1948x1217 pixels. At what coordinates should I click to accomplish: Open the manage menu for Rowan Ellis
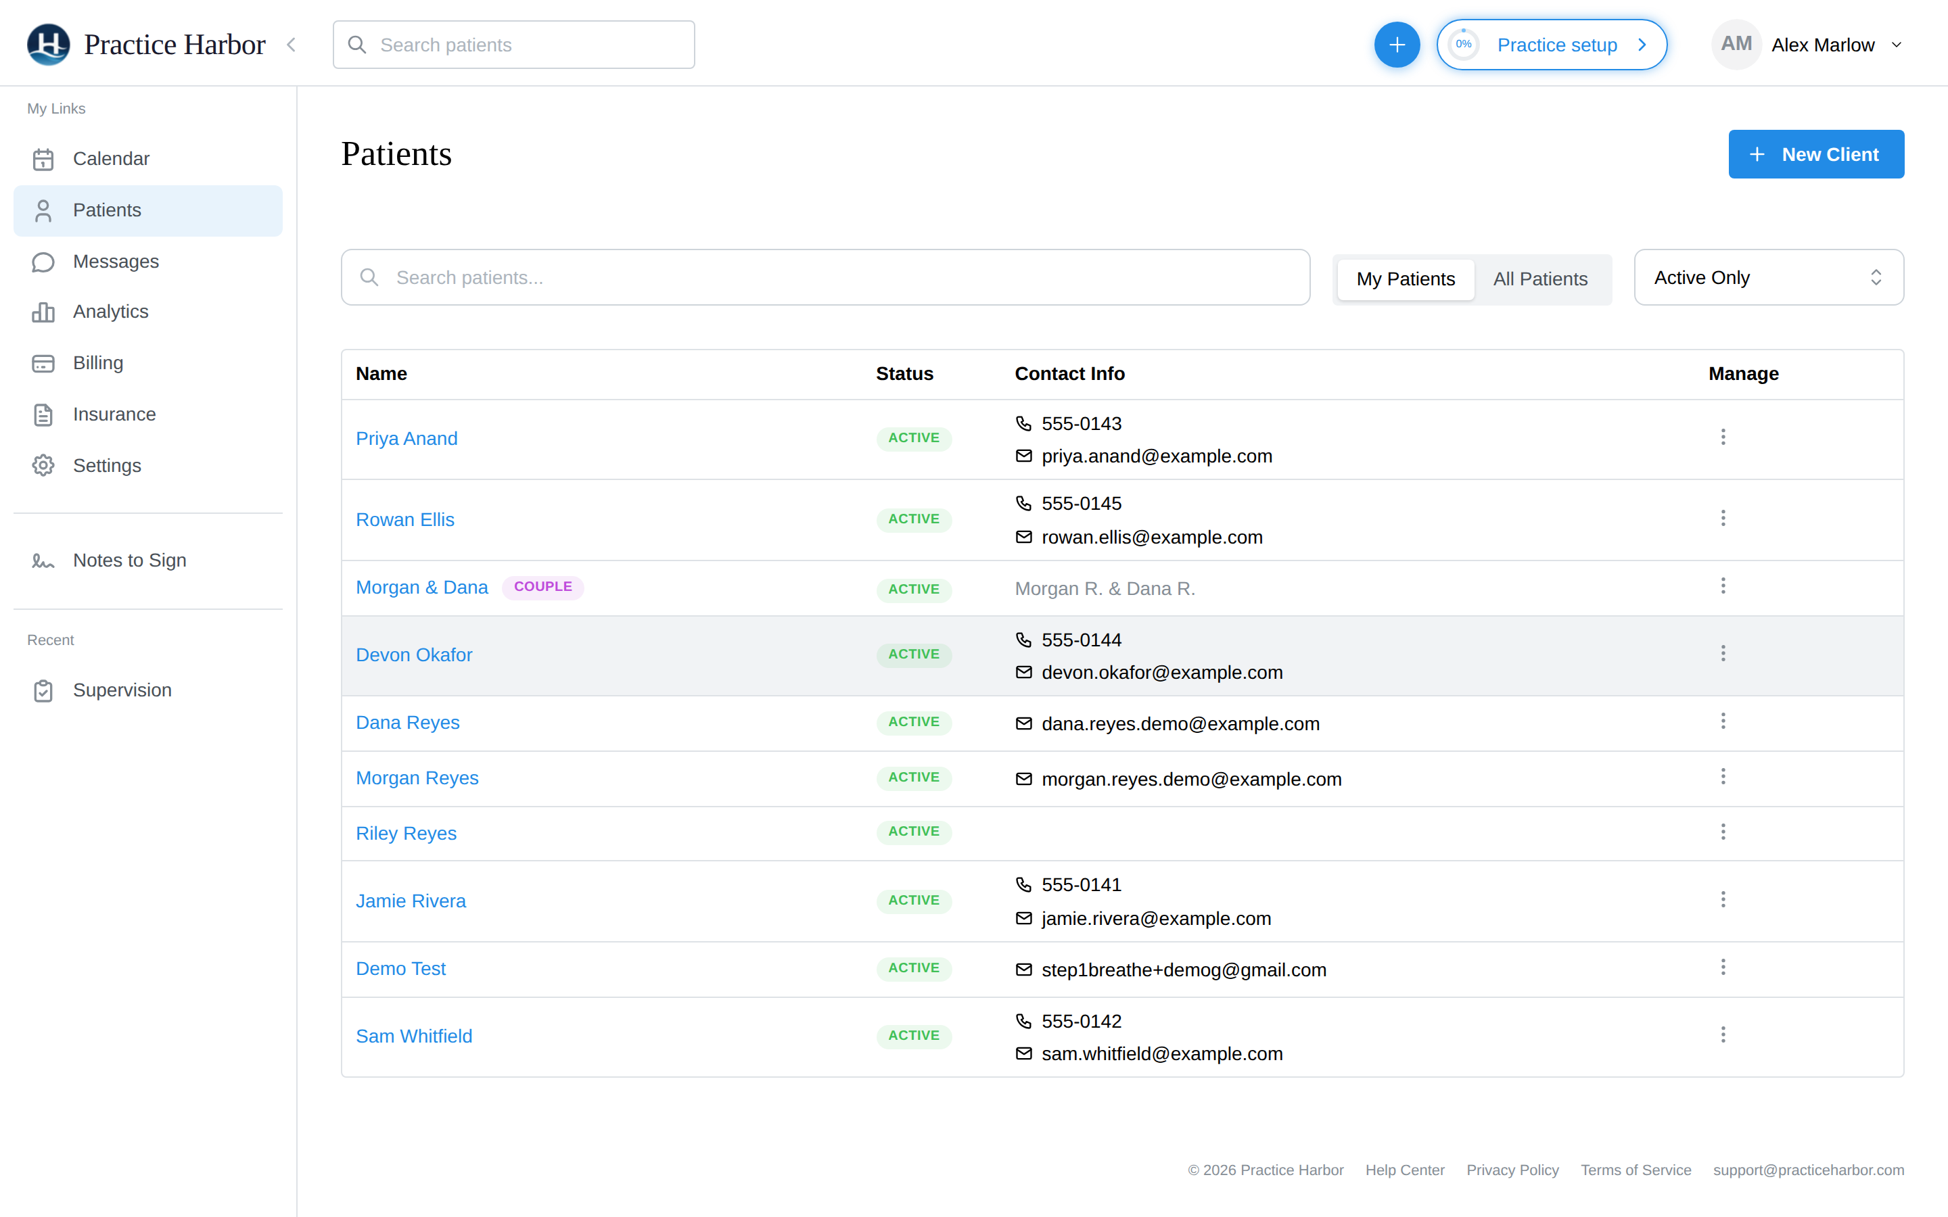click(1723, 519)
